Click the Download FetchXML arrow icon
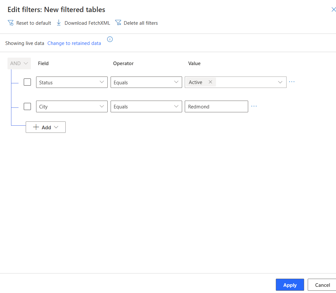Viewport: 336px width, 293px height. (59, 23)
